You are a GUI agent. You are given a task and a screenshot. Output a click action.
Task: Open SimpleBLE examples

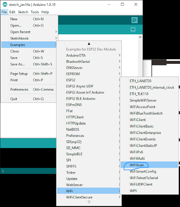point(89,154)
